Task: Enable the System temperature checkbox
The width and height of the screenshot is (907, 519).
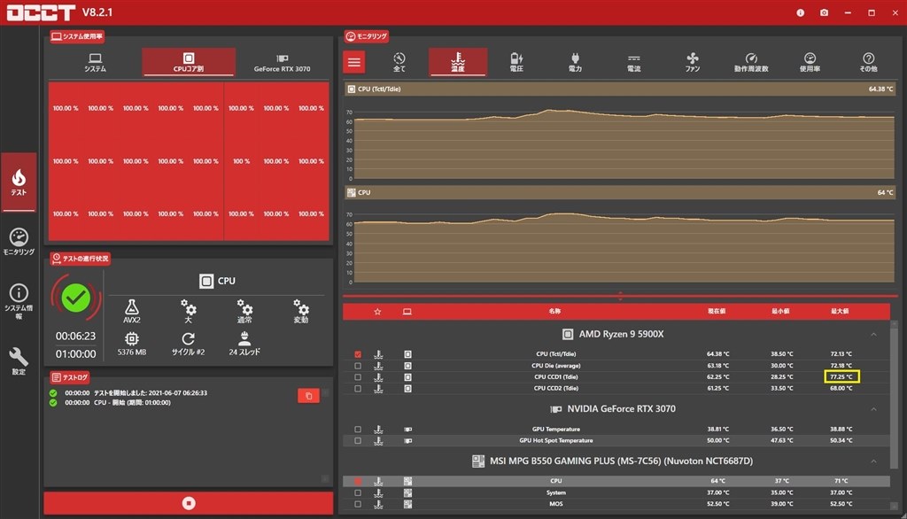Action: coord(358,493)
